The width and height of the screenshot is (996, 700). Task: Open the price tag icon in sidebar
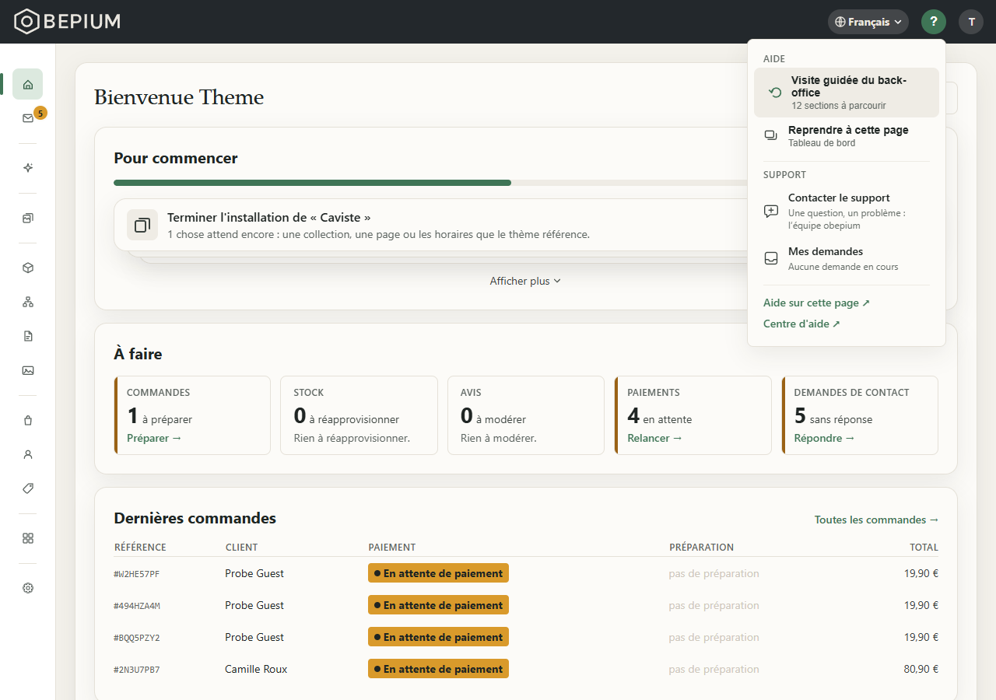pos(28,488)
